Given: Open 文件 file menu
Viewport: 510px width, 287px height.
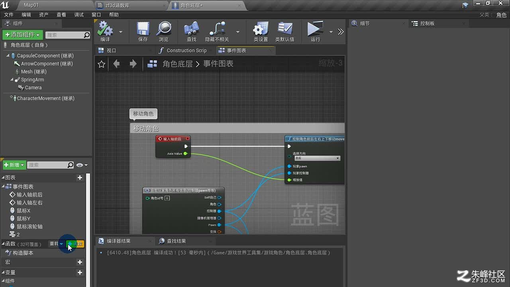Looking at the screenshot, I should pyautogui.click(x=9, y=15).
